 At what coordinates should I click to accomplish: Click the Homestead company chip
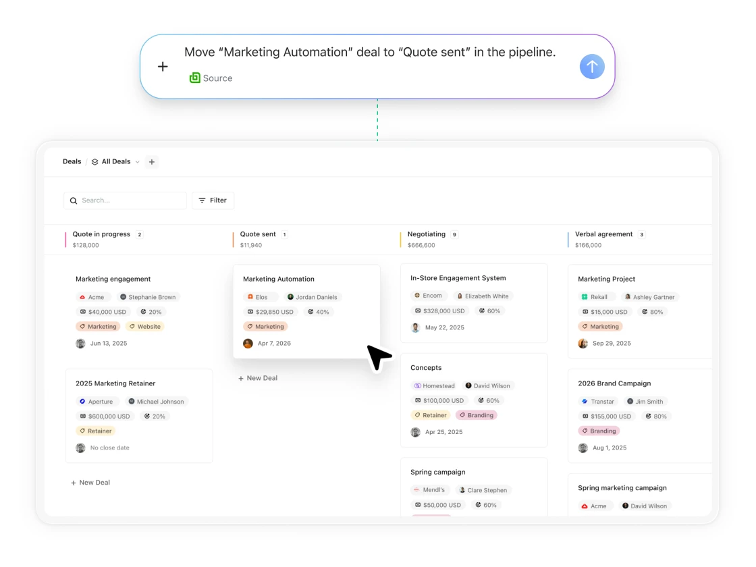[435, 385]
